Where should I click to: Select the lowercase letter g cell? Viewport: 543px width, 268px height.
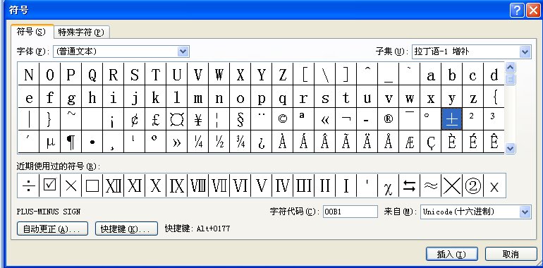71,97
